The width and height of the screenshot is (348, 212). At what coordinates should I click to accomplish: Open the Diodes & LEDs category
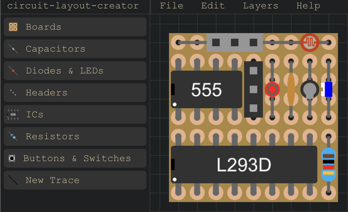(75, 71)
